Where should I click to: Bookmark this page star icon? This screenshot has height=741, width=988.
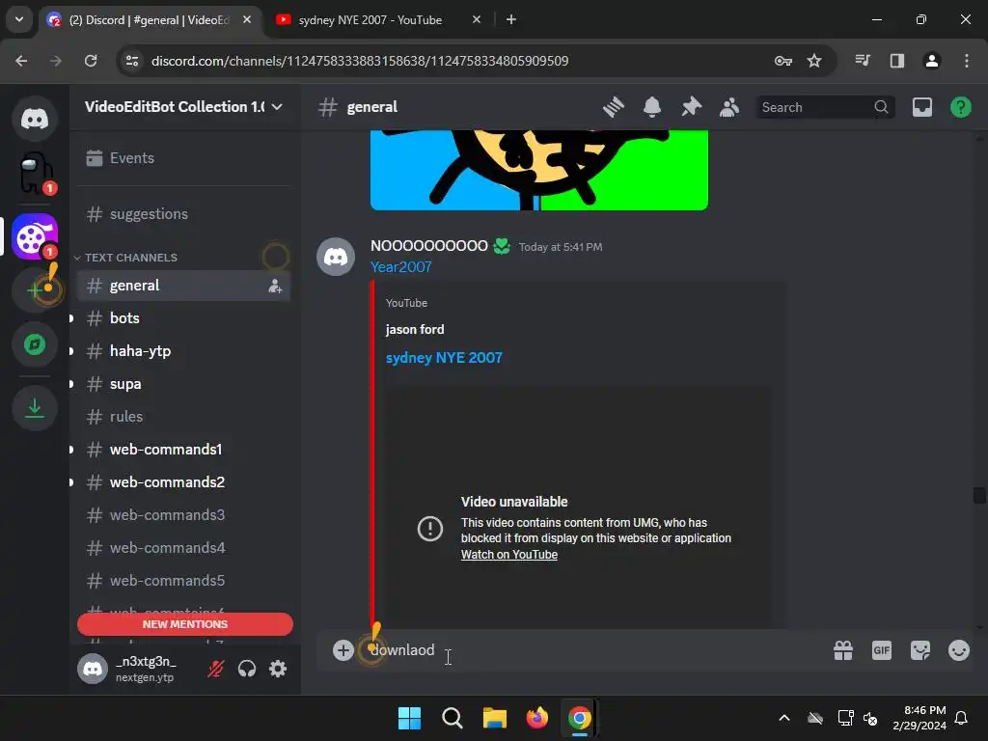tap(814, 61)
